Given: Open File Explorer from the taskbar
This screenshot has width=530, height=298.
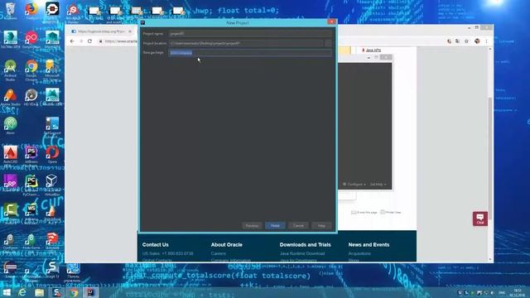Looking at the screenshot, I should coord(39,292).
